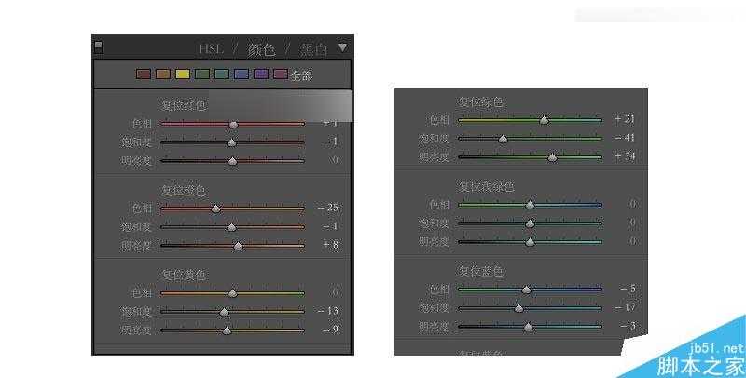Viewport: 746px width, 378px height.
Task: Click the green 饱和度 slider handle
Action: (503, 138)
